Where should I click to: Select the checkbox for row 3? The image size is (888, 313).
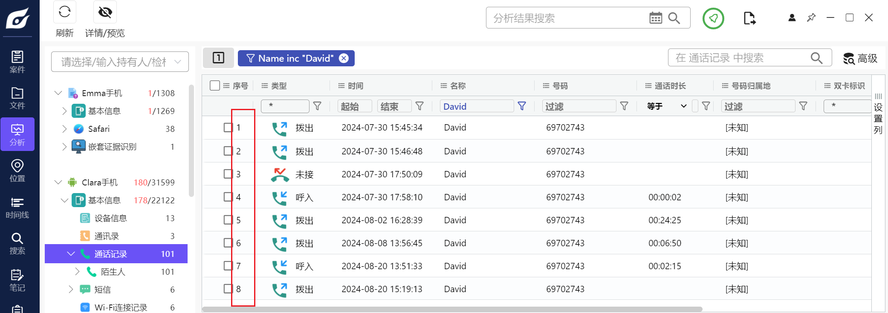[228, 174]
